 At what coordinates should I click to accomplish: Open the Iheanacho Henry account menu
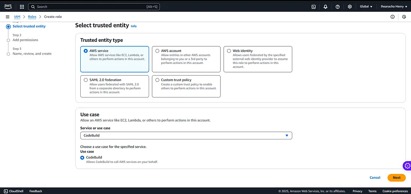[394, 7]
